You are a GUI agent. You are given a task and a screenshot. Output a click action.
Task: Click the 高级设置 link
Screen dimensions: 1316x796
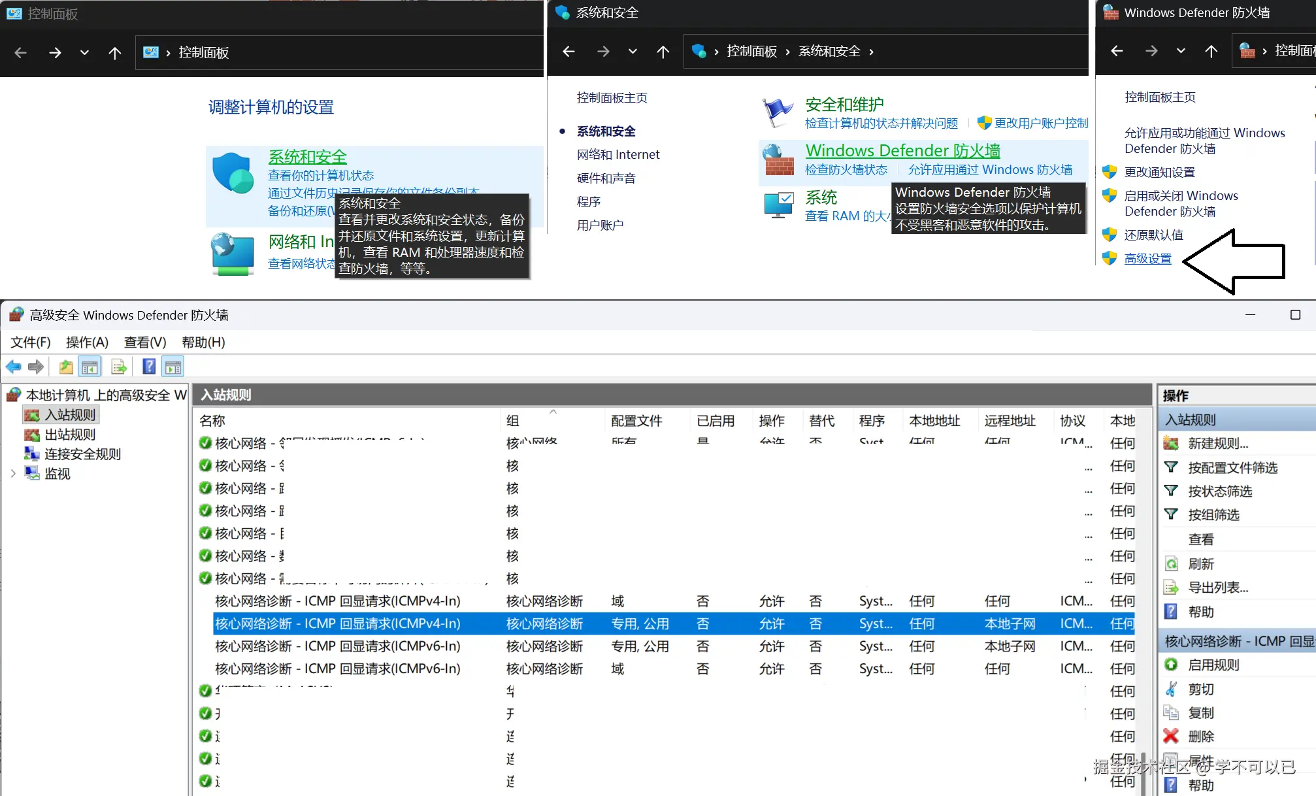[1147, 258]
